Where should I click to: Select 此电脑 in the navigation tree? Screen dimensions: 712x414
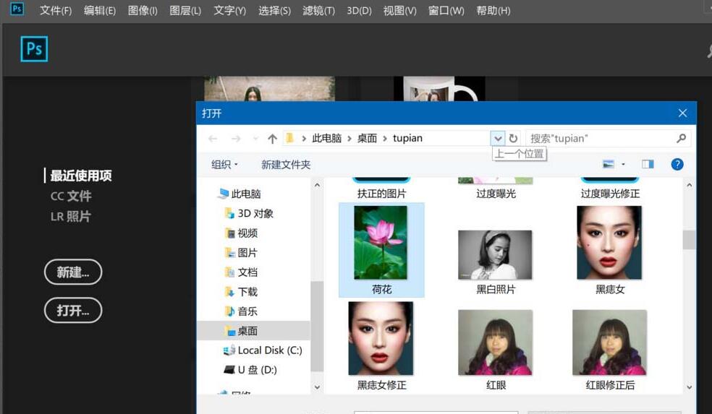[x=246, y=194]
